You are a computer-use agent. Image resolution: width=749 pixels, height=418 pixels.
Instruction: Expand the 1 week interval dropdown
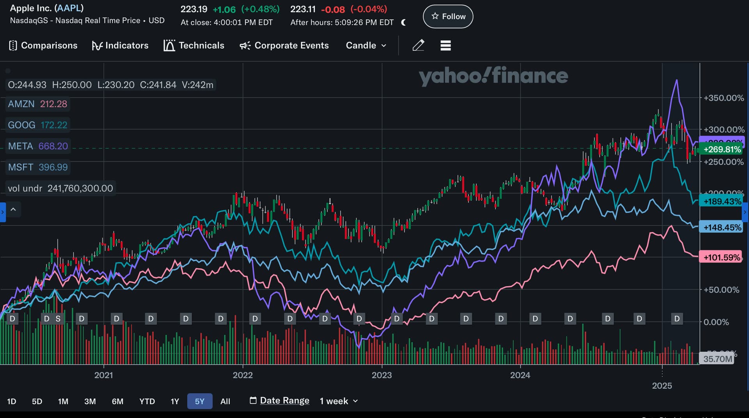[x=339, y=401]
